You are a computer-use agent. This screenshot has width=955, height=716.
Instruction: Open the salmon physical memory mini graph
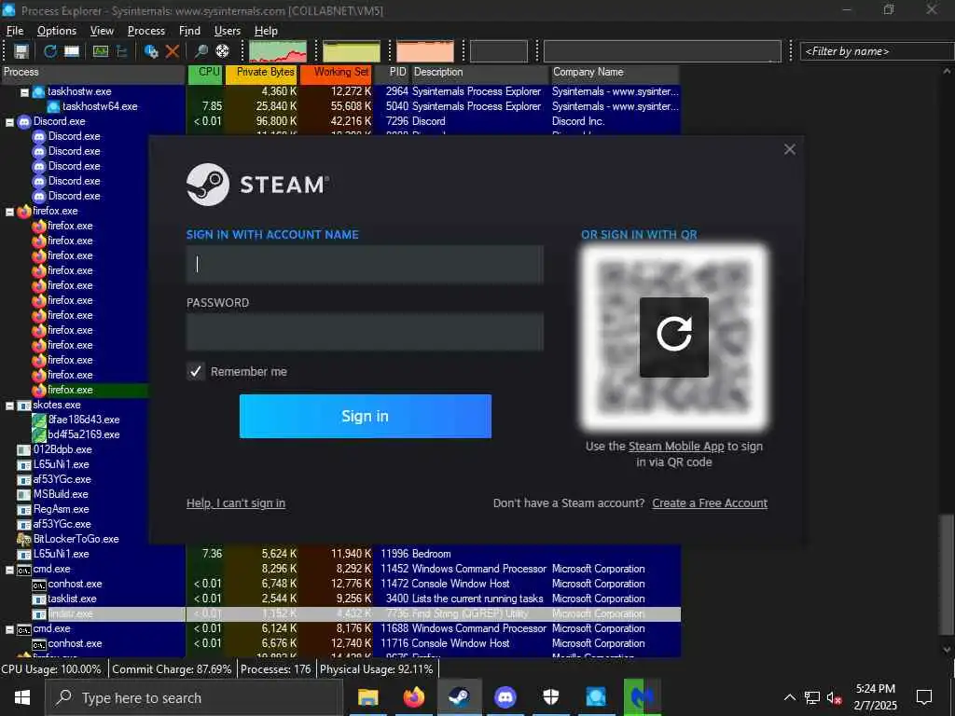tap(425, 51)
